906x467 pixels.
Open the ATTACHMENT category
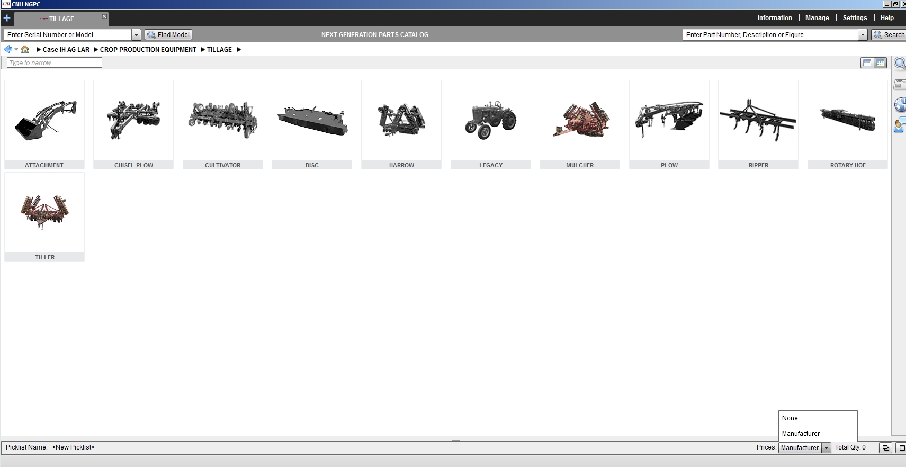click(44, 125)
